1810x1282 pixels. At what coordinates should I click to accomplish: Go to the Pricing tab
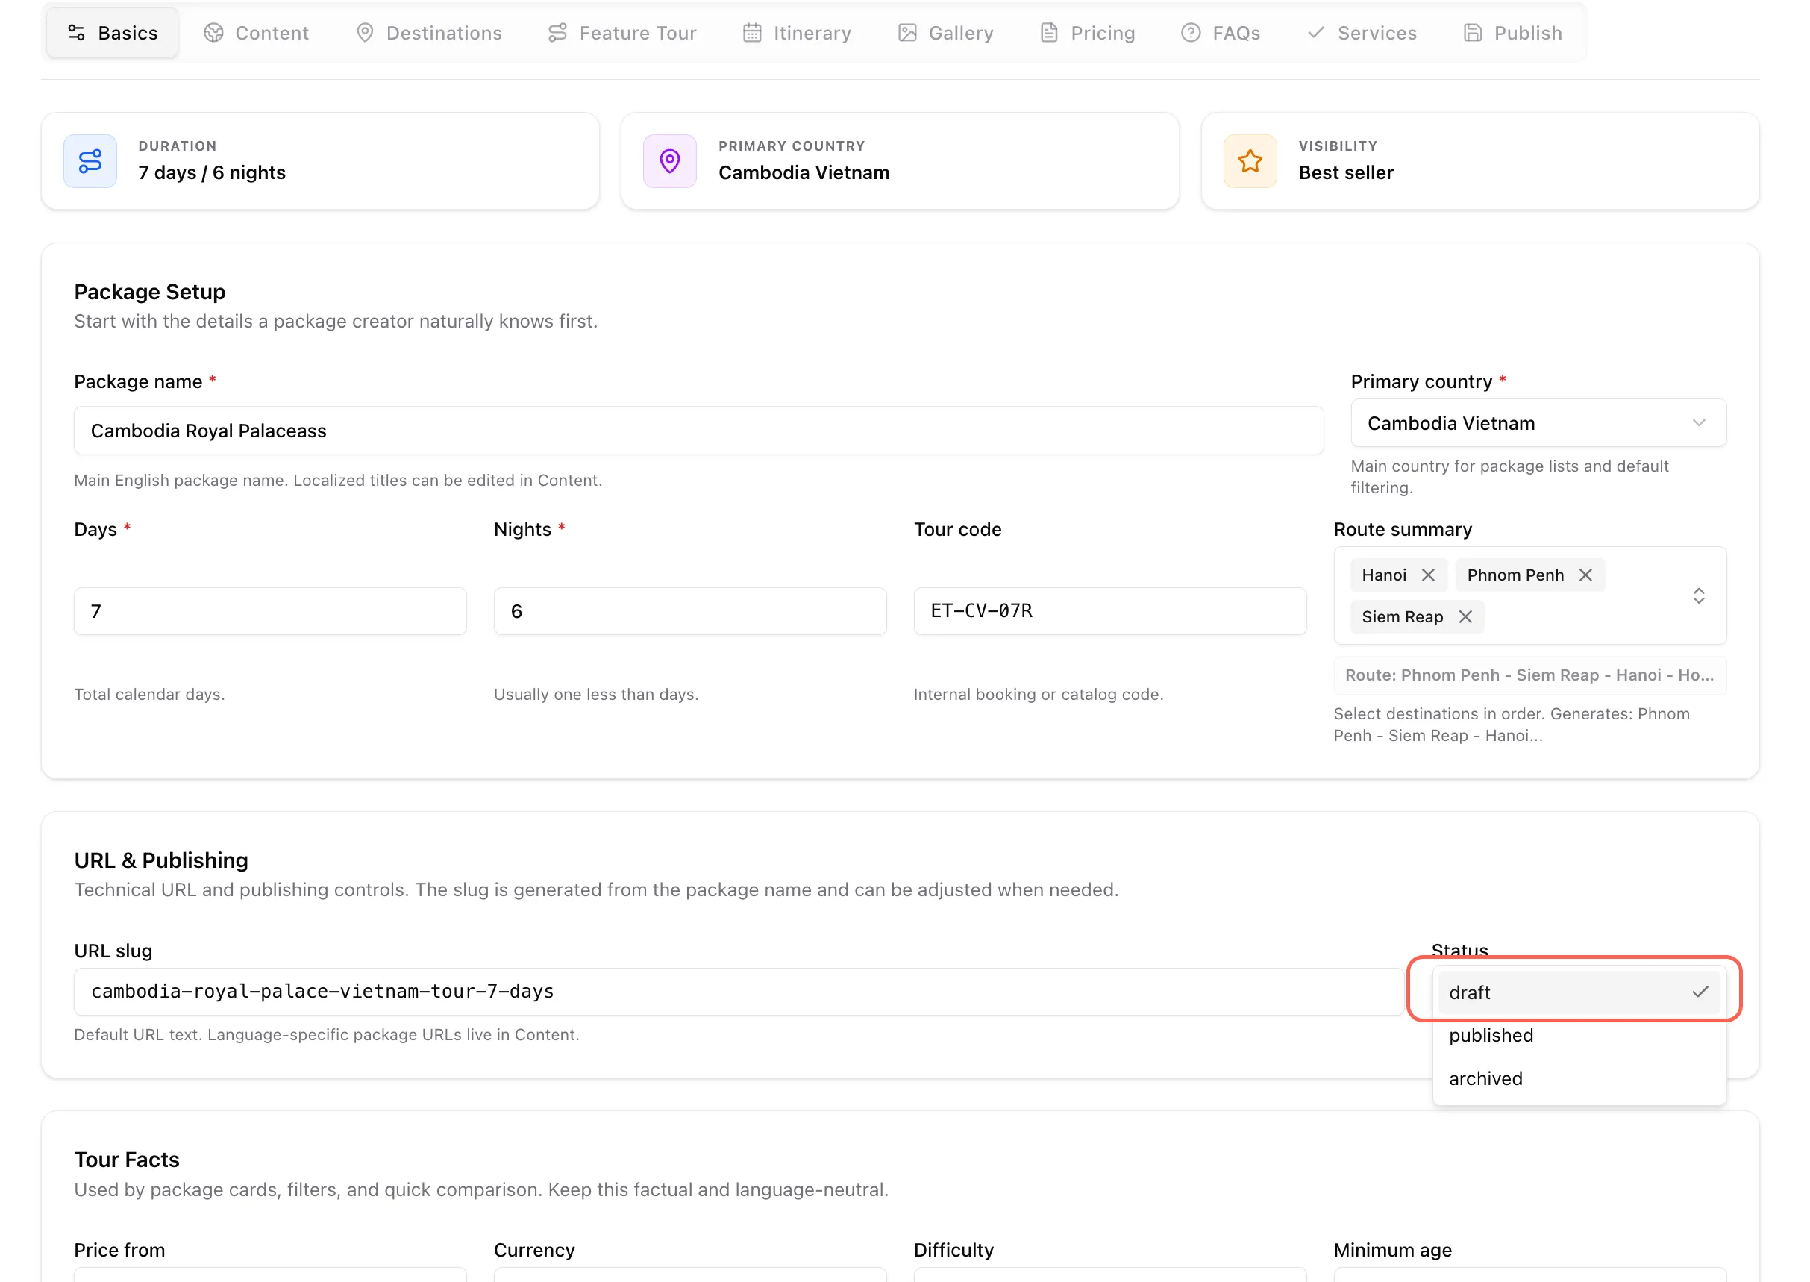click(1087, 33)
